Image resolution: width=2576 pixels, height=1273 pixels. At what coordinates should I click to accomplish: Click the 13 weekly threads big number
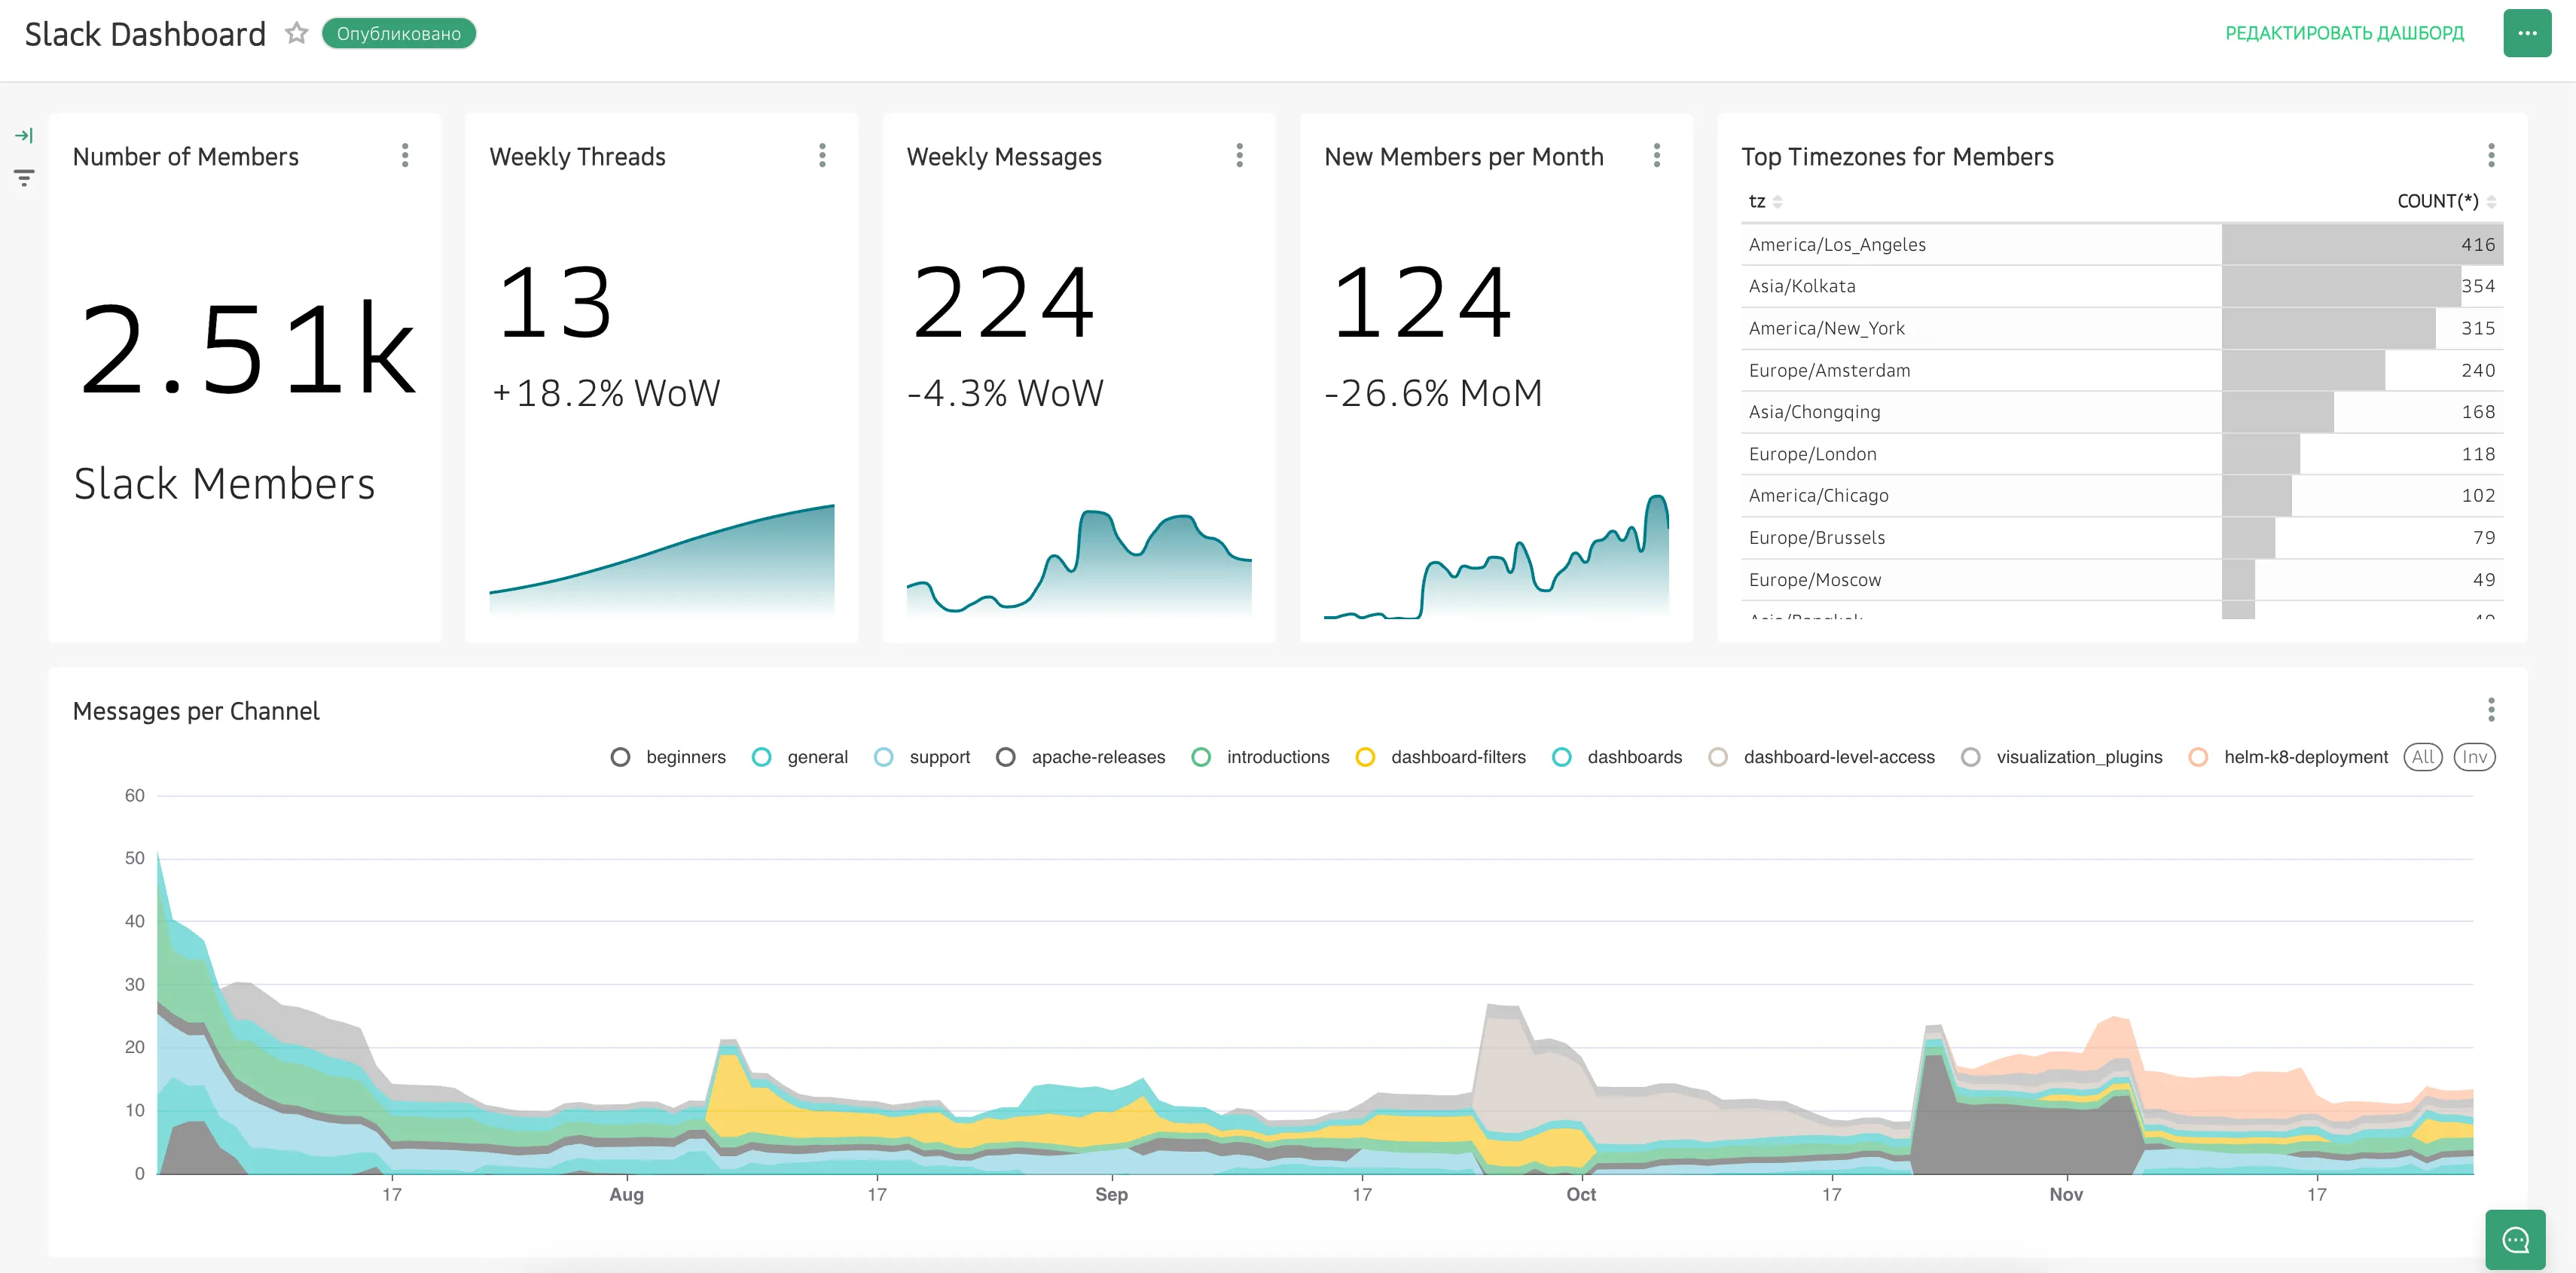coord(555,302)
